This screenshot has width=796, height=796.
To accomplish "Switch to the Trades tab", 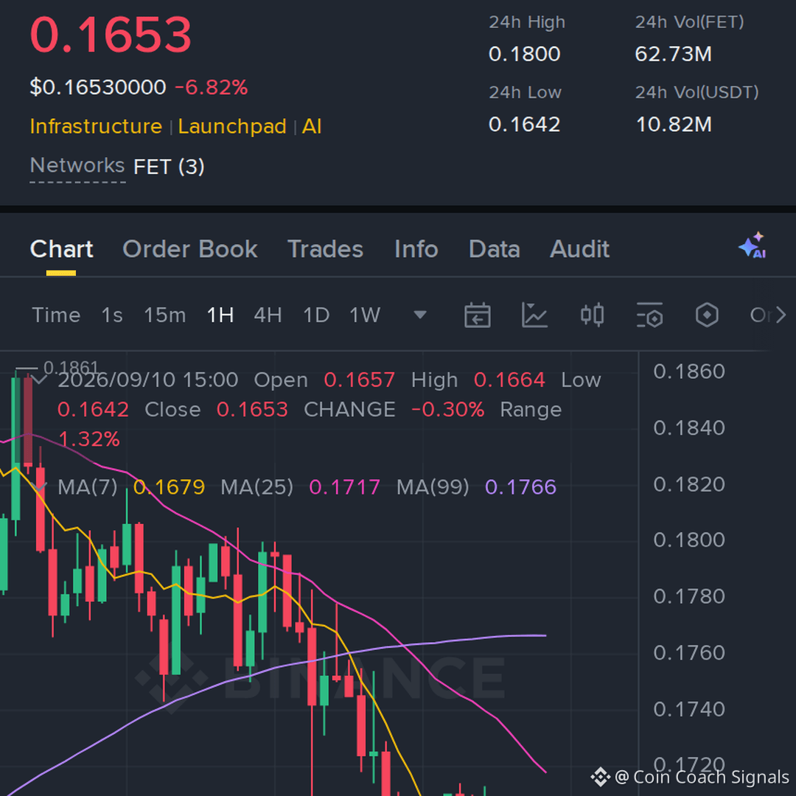I will pos(326,249).
